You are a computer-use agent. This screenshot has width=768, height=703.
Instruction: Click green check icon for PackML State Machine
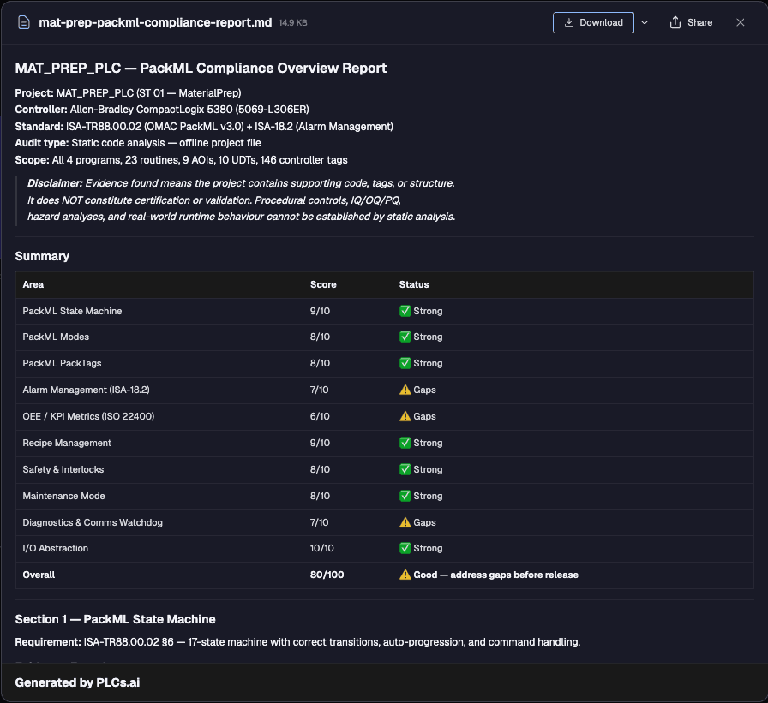(x=405, y=311)
